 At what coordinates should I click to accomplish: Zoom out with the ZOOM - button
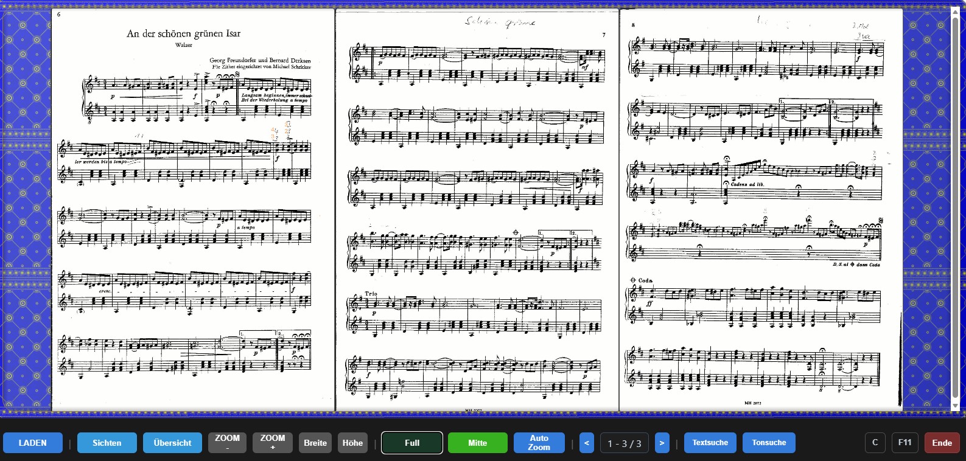(228, 443)
